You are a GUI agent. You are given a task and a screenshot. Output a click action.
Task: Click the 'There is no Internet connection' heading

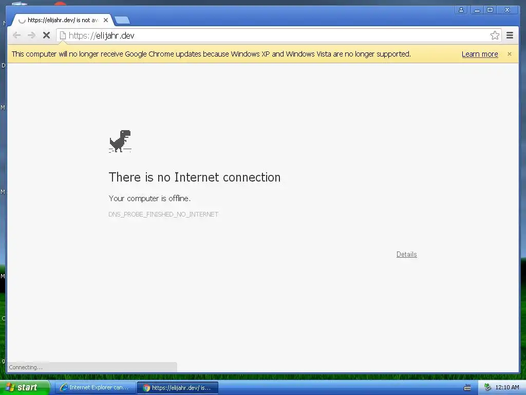pyautogui.click(x=195, y=177)
